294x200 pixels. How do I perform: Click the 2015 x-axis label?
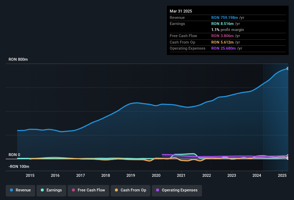(30, 175)
